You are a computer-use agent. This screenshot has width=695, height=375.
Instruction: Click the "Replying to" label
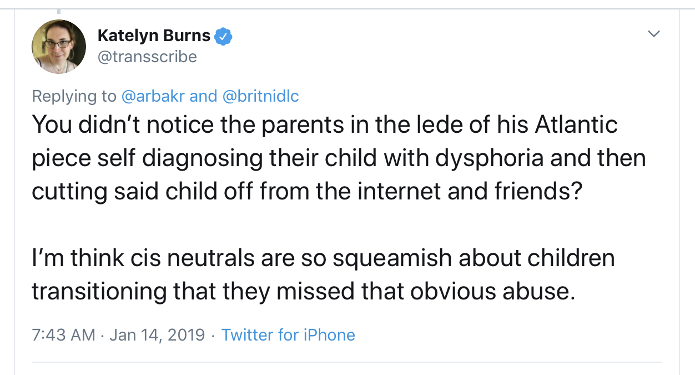click(x=74, y=96)
